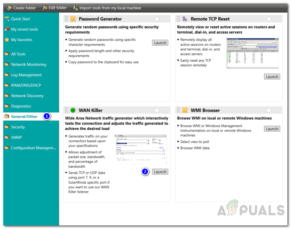Click the Configuration Management folder icon

click(x=7, y=148)
